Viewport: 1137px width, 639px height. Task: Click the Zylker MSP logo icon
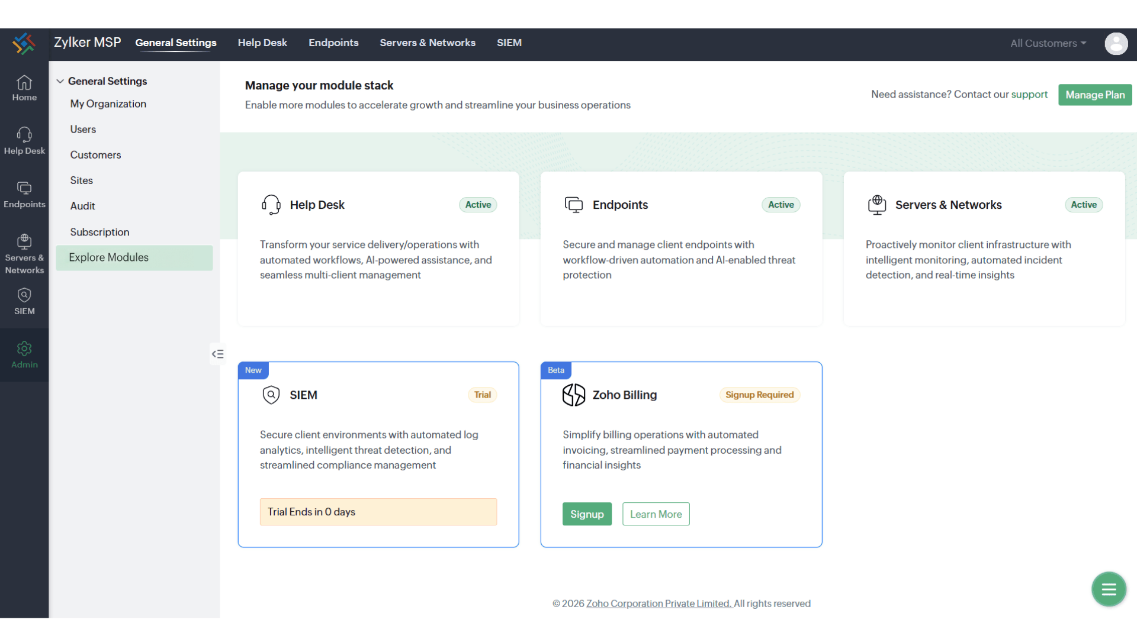click(x=24, y=44)
